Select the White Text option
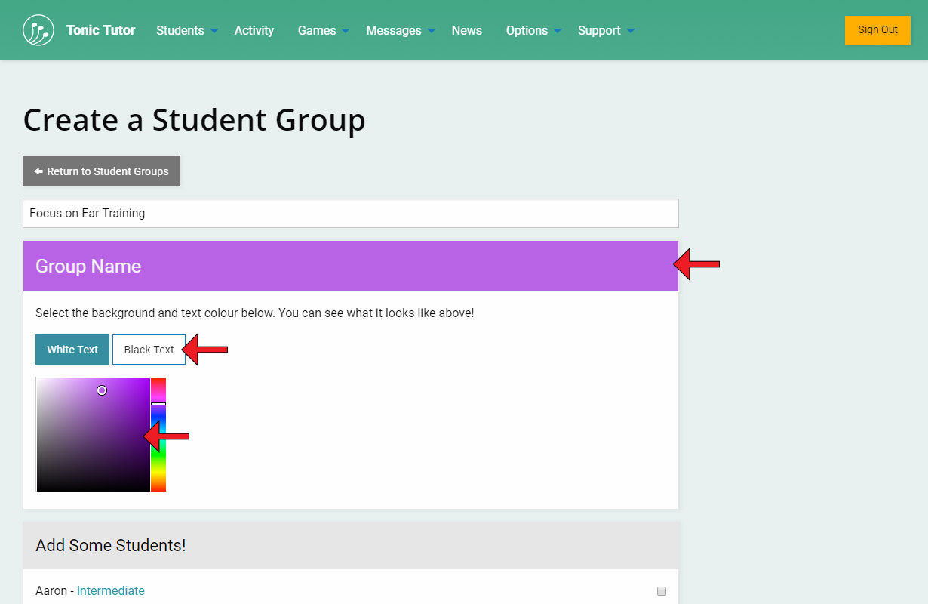 tap(72, 350)
